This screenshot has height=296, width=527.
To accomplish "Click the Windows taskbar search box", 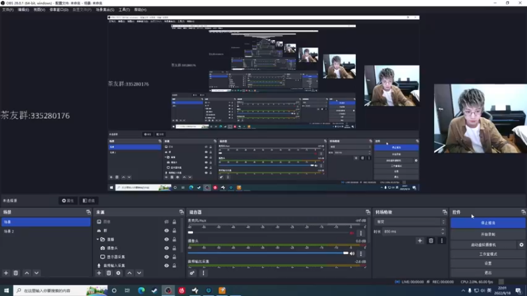I will (60, 290).
